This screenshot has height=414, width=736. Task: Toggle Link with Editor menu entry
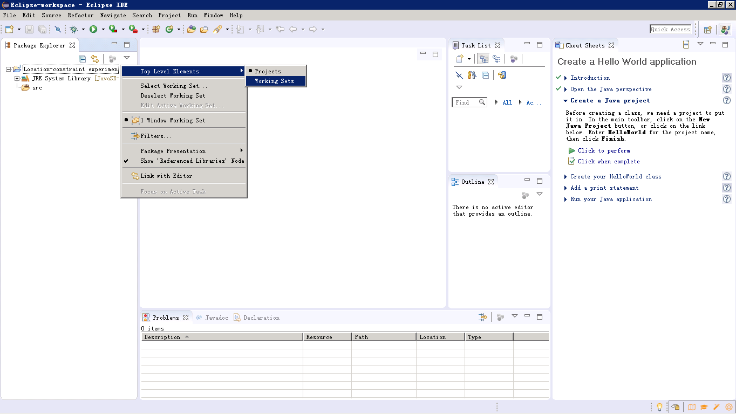(x=184, y=176)
